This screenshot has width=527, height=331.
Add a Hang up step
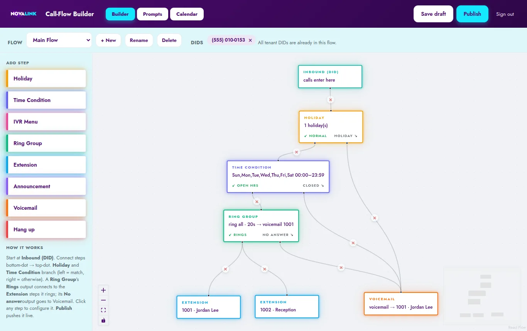coord(46,229)
